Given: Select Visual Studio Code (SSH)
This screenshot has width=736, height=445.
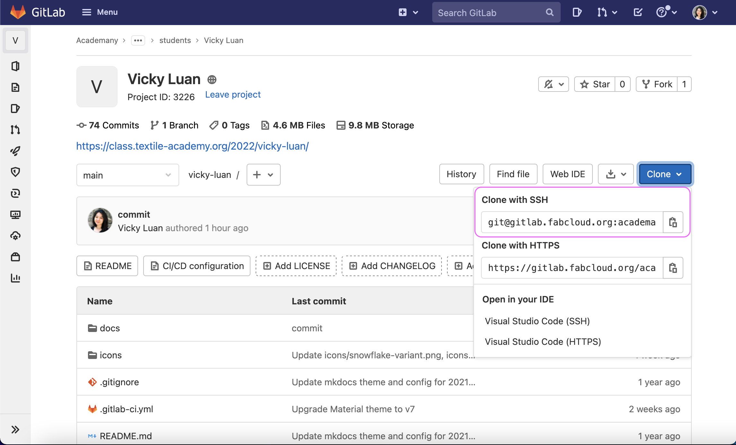Looking at the screenshot, I should [537, 321].
